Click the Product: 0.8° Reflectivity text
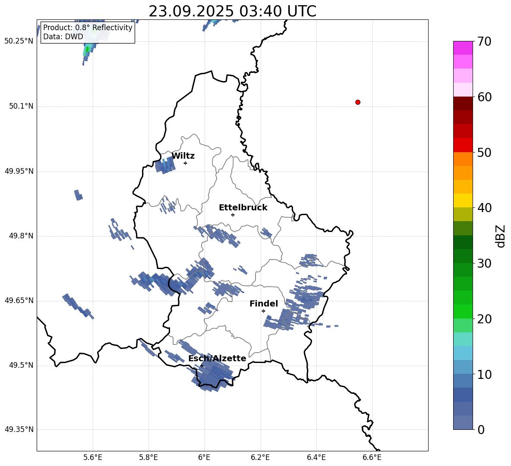 point(88,28)
